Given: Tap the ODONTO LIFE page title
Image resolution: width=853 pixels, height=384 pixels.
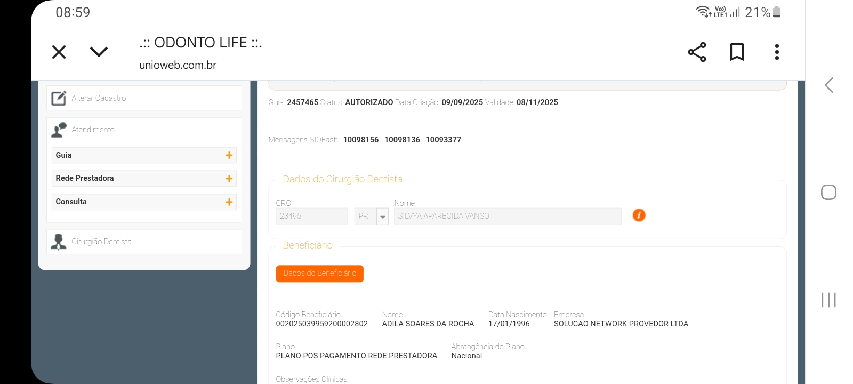Looking at the screenshot, I should point(200,43).
